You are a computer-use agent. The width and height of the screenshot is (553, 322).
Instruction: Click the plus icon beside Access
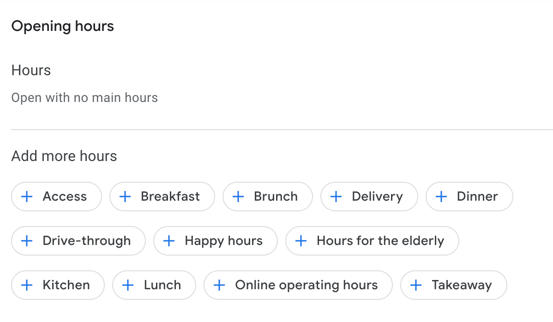click(27, 197)
